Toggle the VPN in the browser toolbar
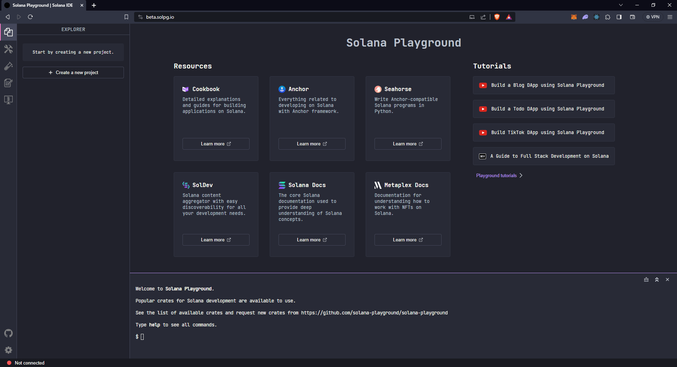Viewport: 677px width, 367px height. tap(653, 17)
